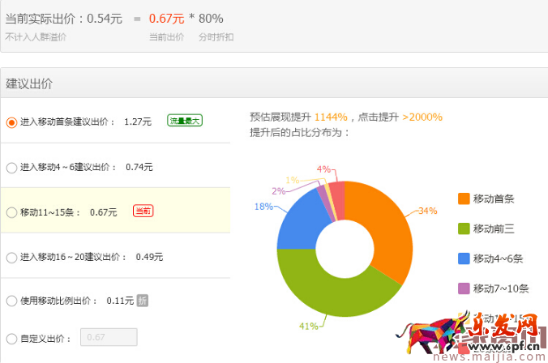Open the 建议出价 section header
Screen dimensions: 548x363
pyautogui.click(x=30, y=83)
